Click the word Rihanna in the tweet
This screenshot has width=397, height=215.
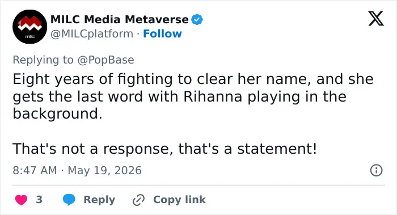click(213, 96)
